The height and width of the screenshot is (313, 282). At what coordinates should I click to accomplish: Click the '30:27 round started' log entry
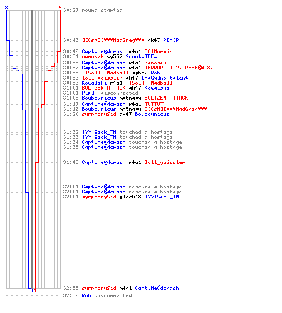93,10
